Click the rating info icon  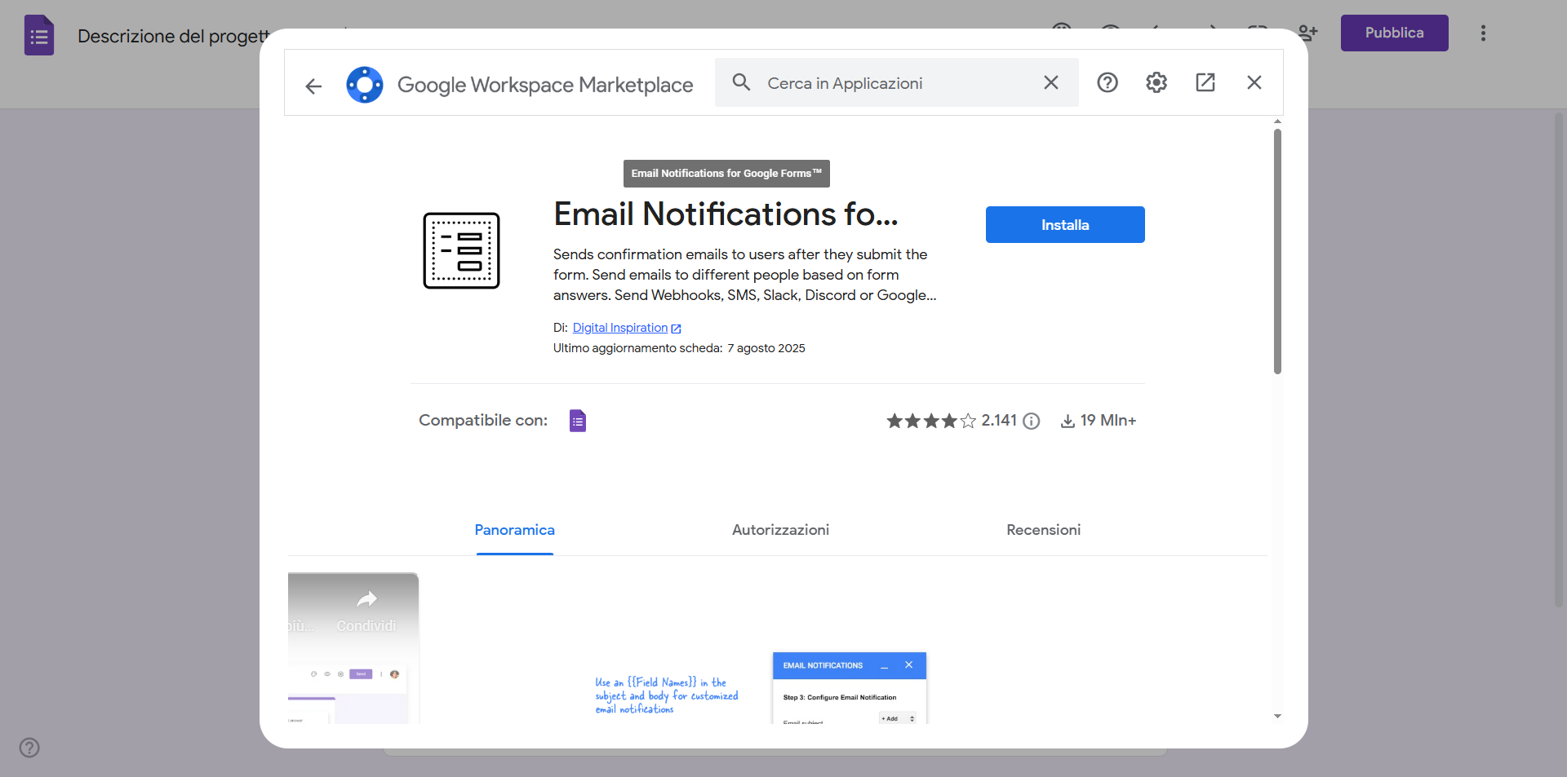1032,421
